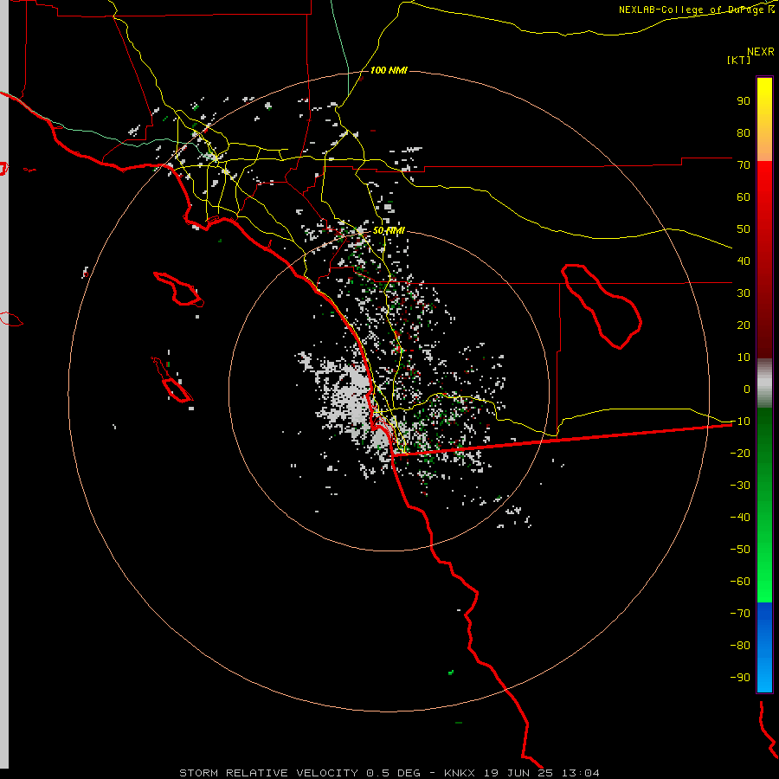The image size is (779, 779).
Task: Click the -40 value on the color scale
Action: click(x=740, y=518)
